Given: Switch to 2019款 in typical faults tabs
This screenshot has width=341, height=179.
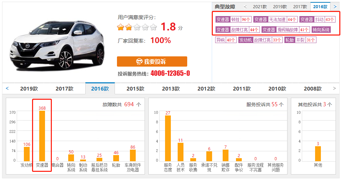Looking at the screenshot, I should pos(280,6).
